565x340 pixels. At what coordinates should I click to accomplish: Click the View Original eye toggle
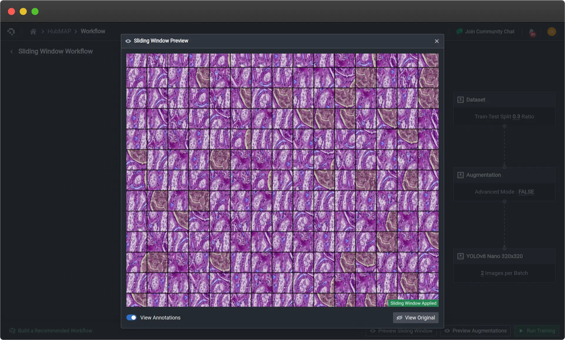click(x=399, y=318)
